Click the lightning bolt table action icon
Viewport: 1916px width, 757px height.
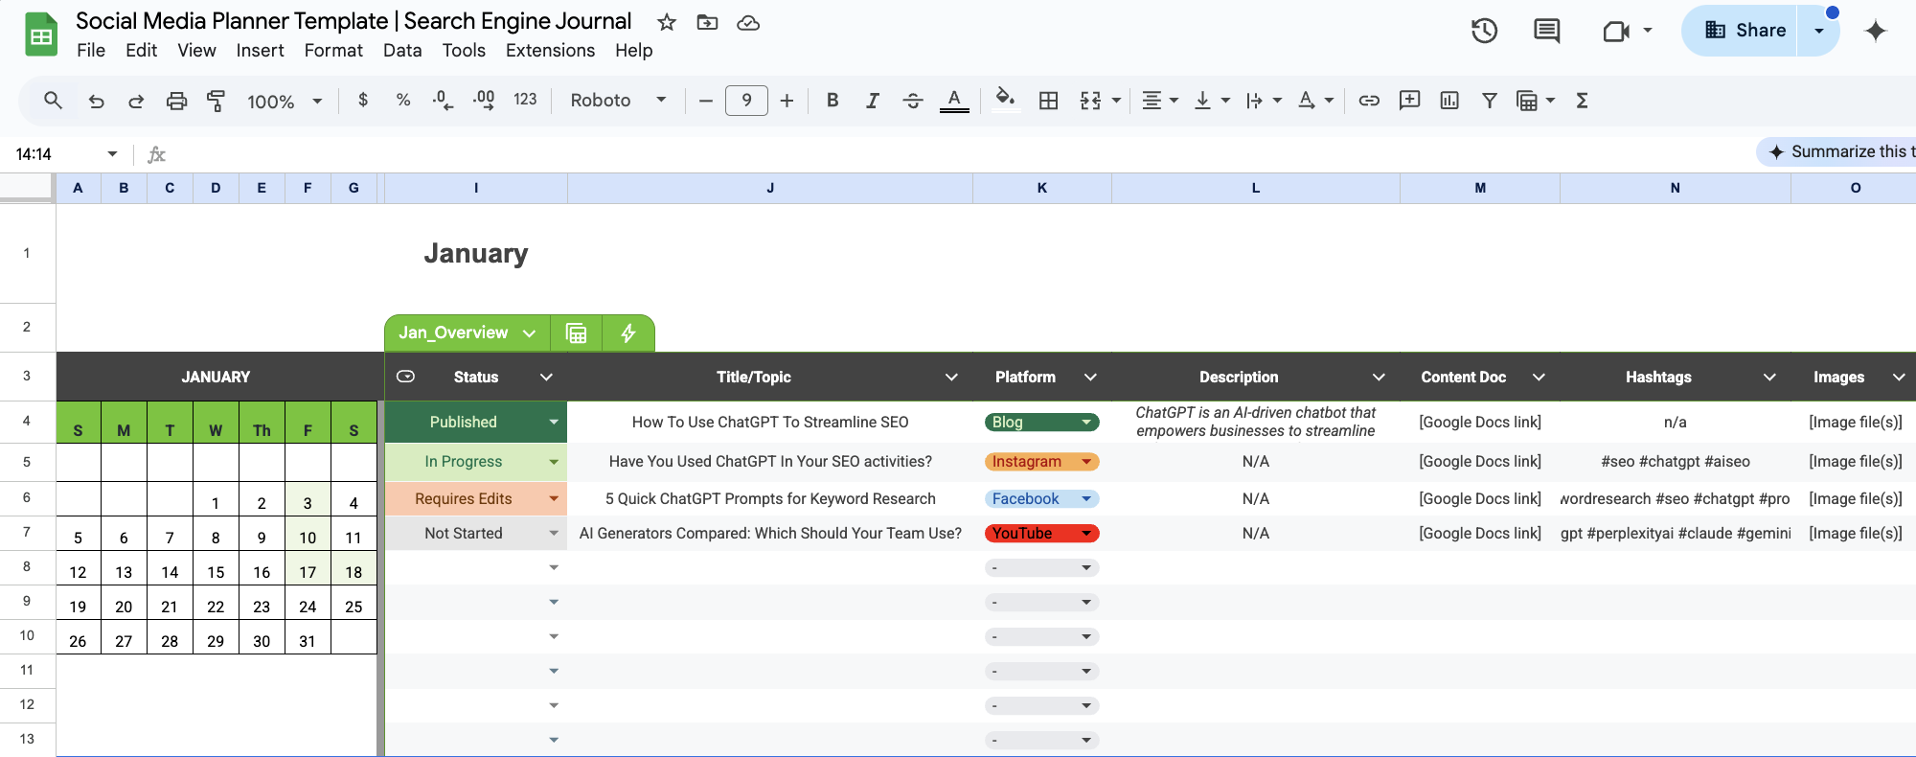tap(628, 333)
